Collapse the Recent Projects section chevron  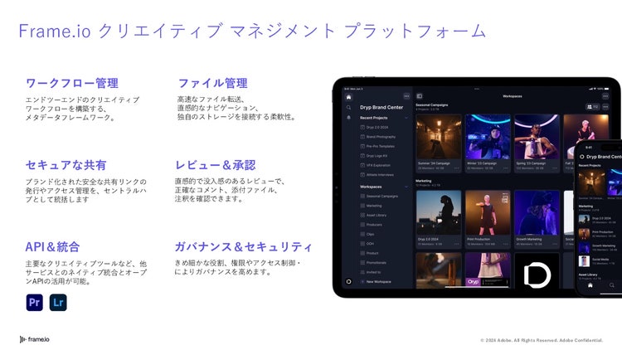[406, 118]
